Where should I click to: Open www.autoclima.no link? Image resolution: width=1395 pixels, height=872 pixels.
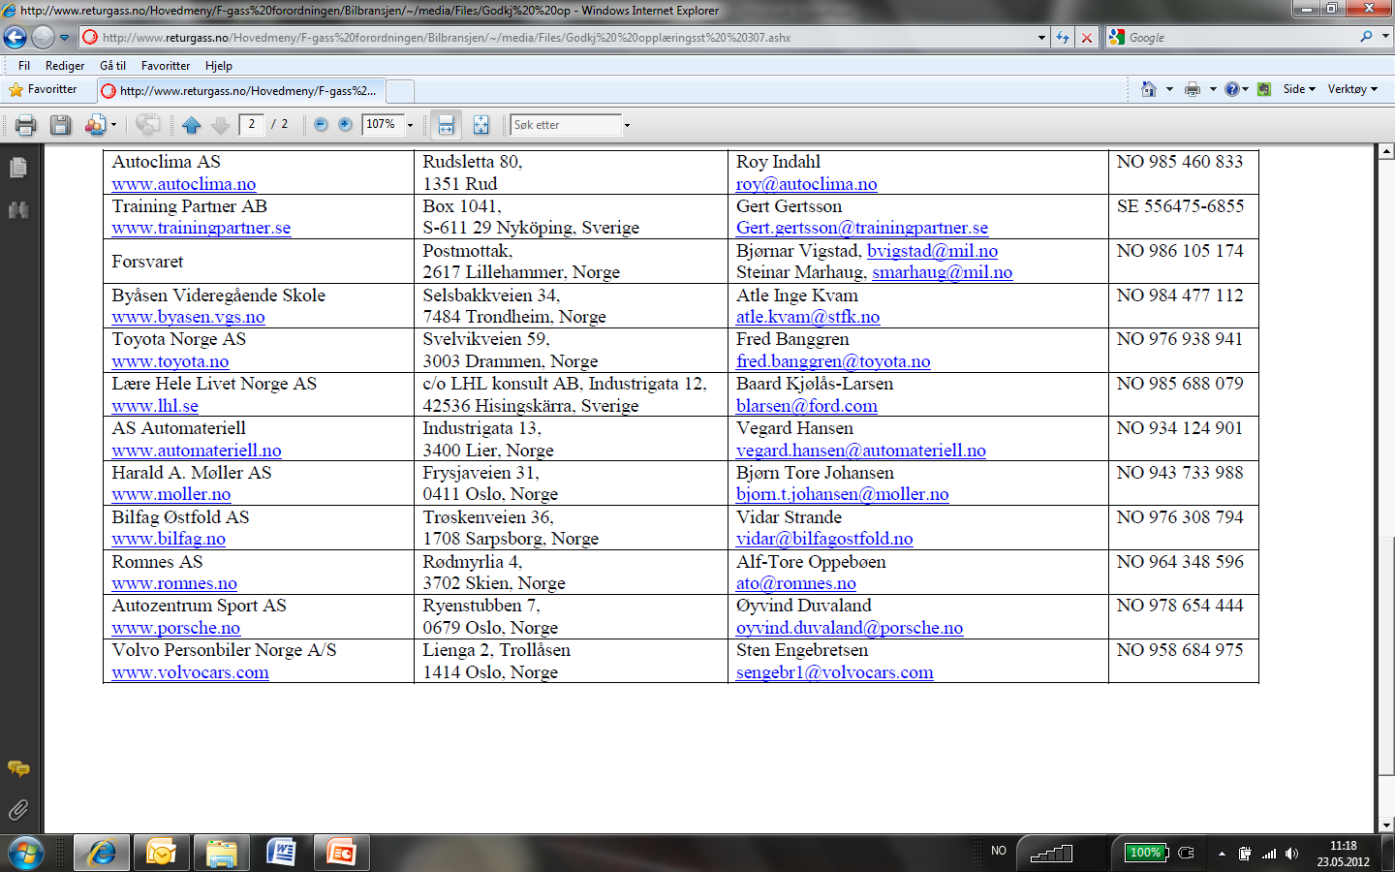point(184,184)
